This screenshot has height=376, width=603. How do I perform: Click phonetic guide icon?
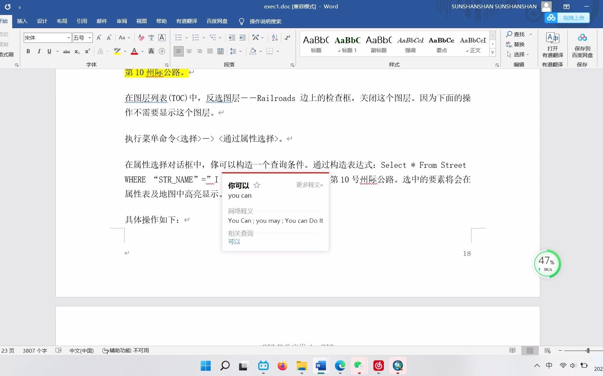coord(151,38)
